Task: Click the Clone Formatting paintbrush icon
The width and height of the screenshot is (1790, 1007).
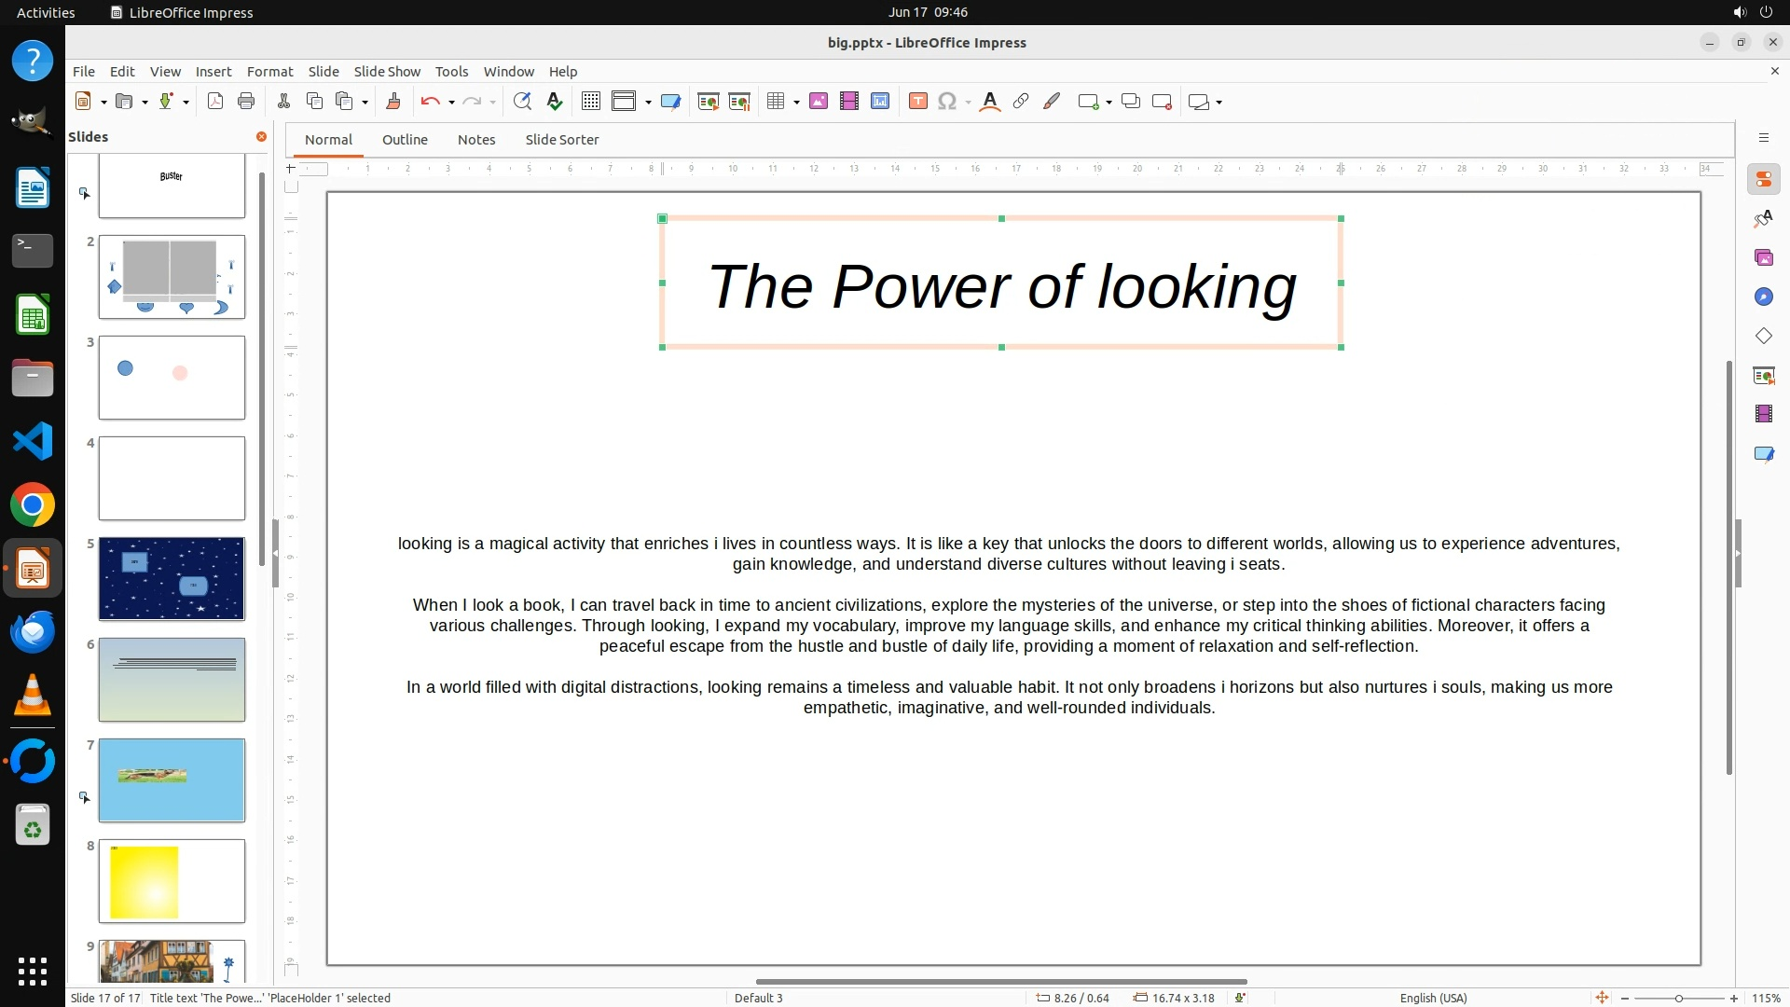Action: (392, 102)
